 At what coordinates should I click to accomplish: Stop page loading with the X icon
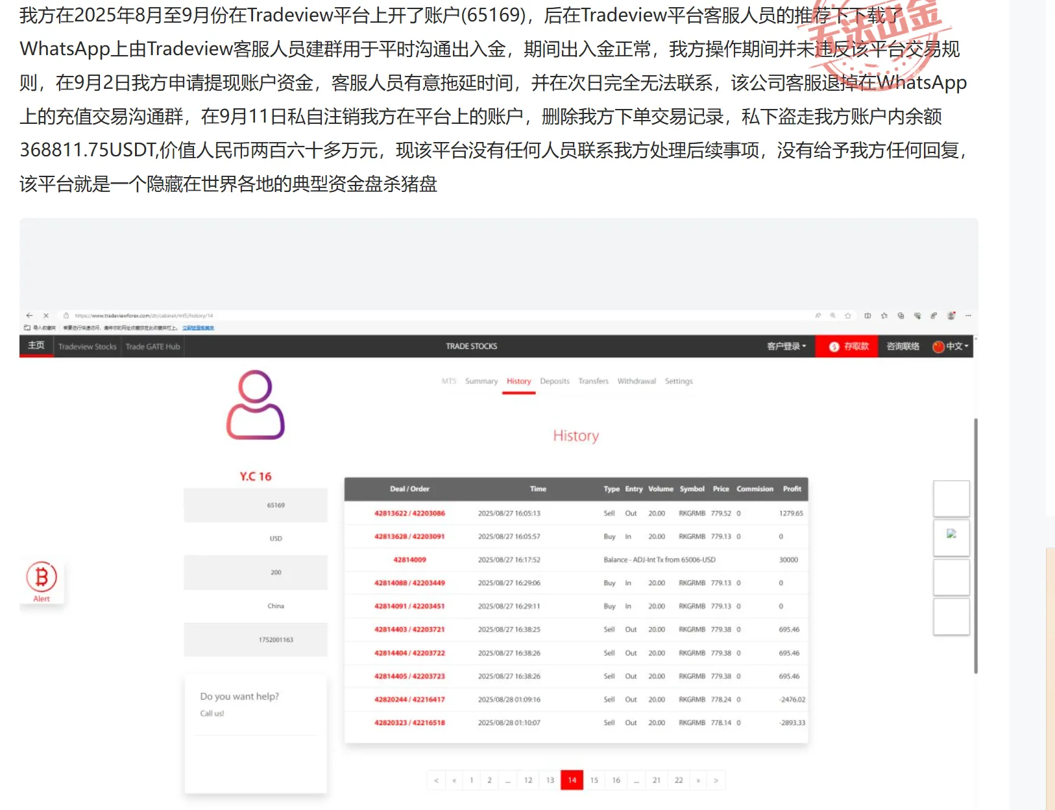(x=46, y=316)
